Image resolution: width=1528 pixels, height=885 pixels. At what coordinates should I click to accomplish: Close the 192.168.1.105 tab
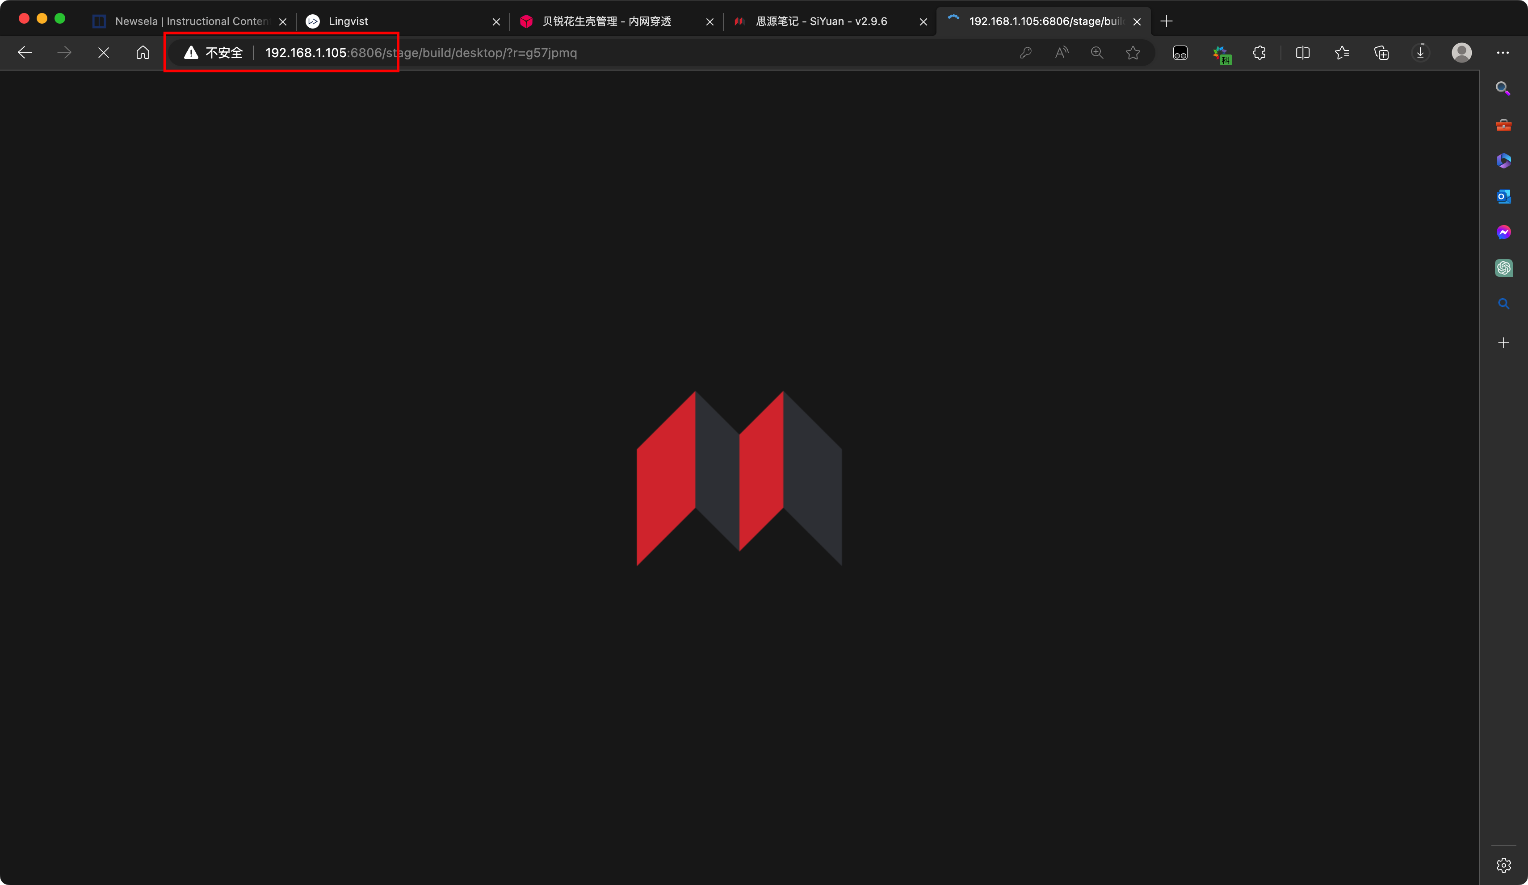[1137, 22]
